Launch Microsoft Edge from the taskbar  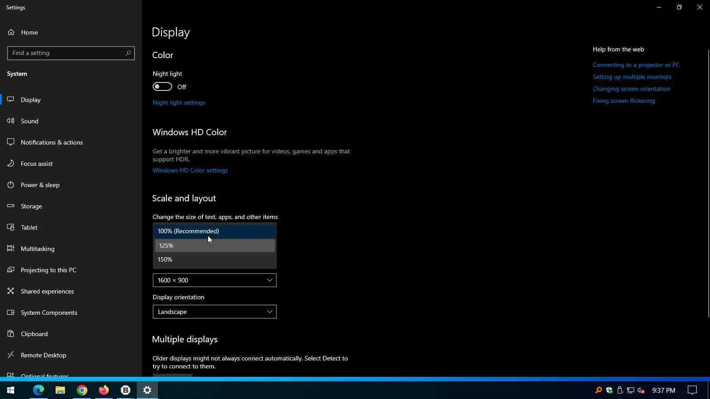39,390
